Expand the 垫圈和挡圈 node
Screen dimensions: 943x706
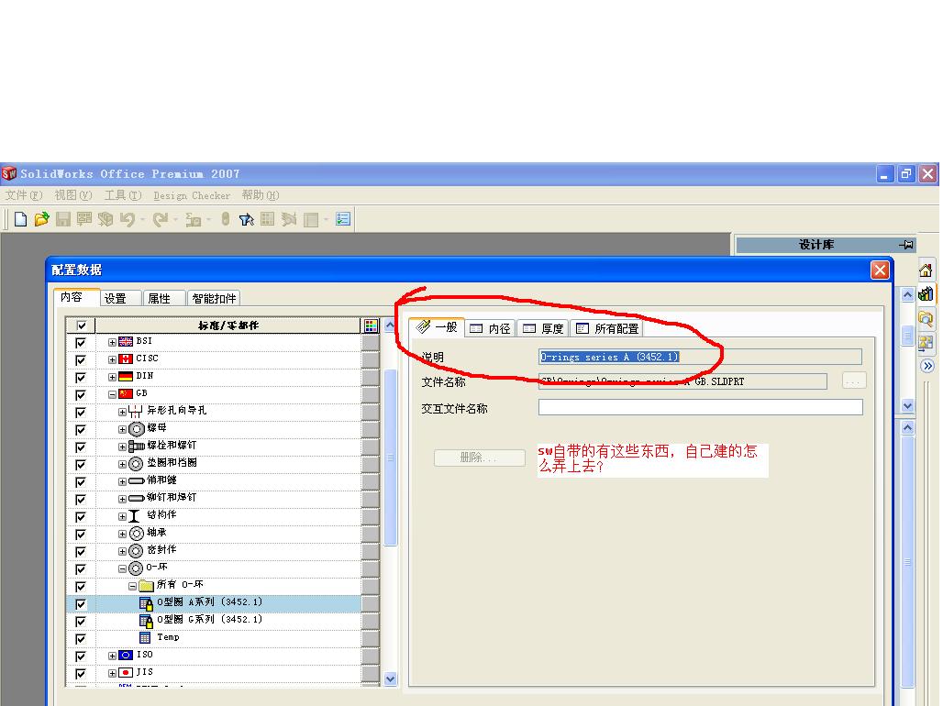click(122, 464)
